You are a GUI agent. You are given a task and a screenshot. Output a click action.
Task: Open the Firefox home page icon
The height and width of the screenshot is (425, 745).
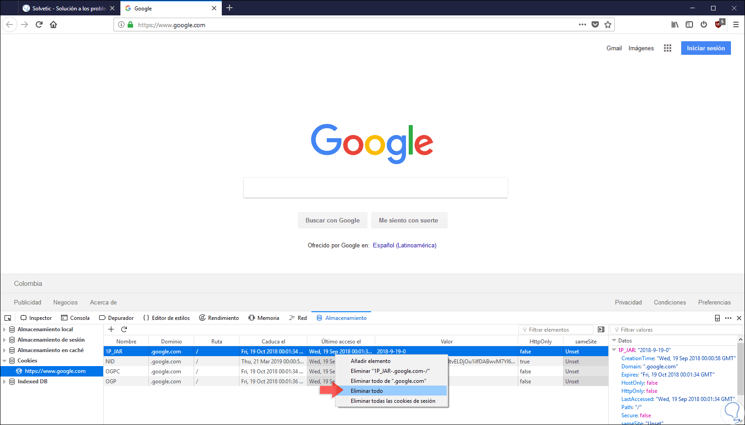(53, 24)
